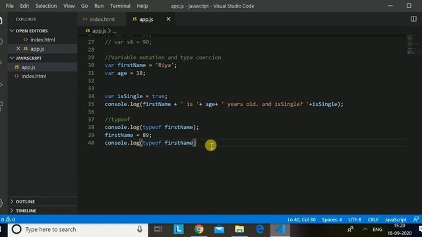Click the code minimap
Viewport: 422px width, 237px height.
(413, 44)
